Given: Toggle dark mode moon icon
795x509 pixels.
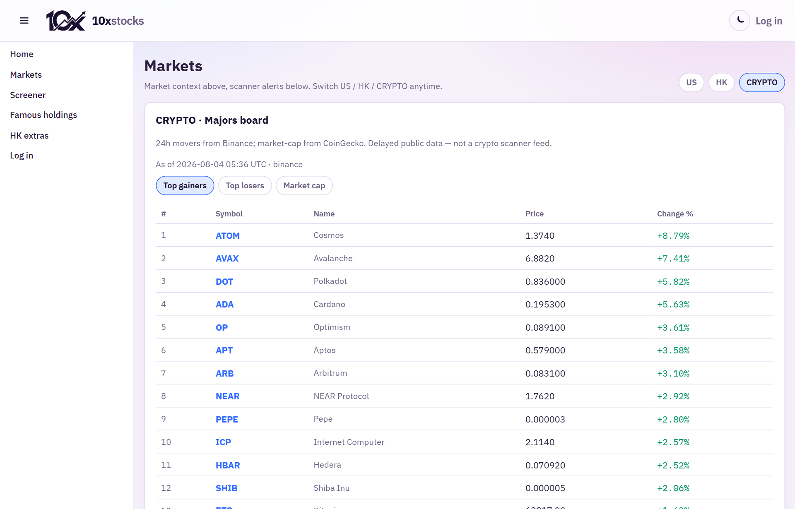Looking at the screenshot, I should click(740, 21).
